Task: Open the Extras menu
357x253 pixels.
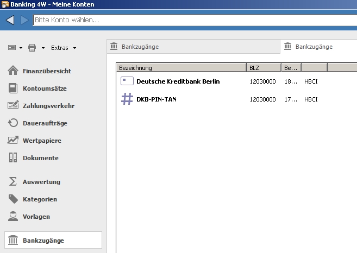Action: coord(59,48)
